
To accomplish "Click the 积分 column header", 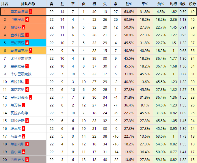I will [x=192, y=4].
